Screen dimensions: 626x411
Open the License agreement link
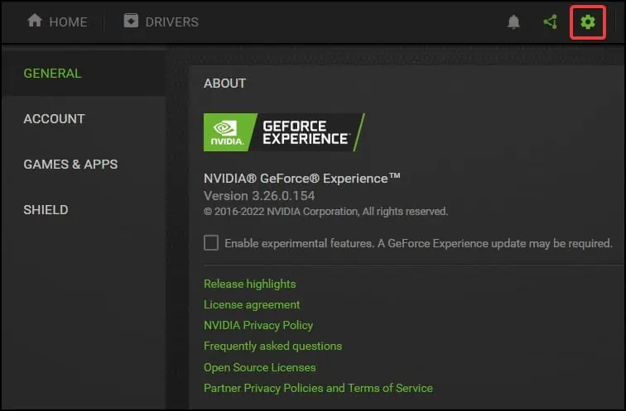pyautogui.click(x=252, y=304)
